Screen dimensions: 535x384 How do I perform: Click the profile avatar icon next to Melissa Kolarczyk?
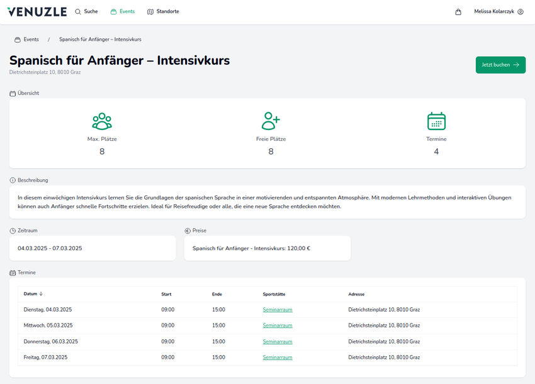521,11
